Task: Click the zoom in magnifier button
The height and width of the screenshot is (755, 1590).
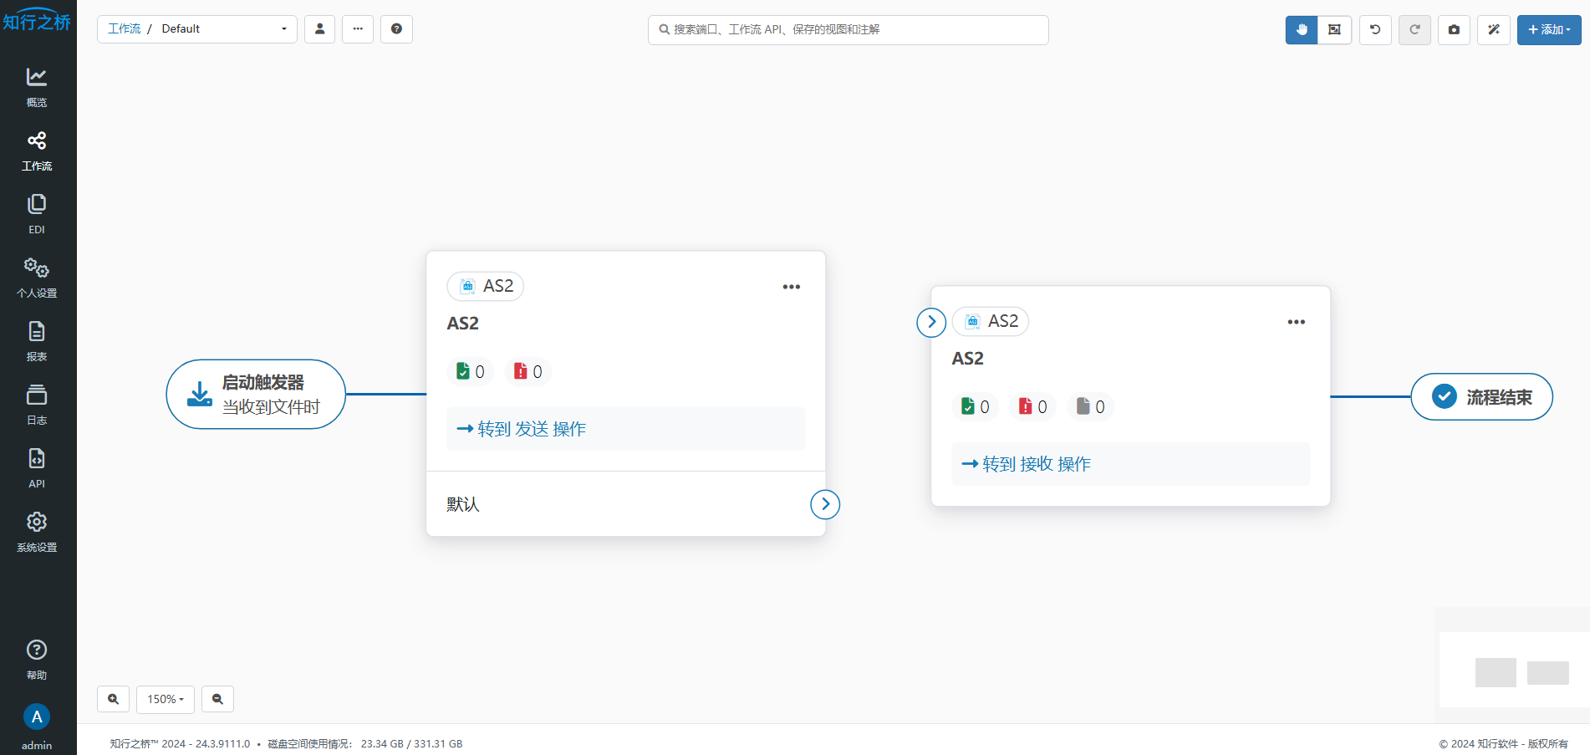Action: pyautogui.click(x=114, y=699)
